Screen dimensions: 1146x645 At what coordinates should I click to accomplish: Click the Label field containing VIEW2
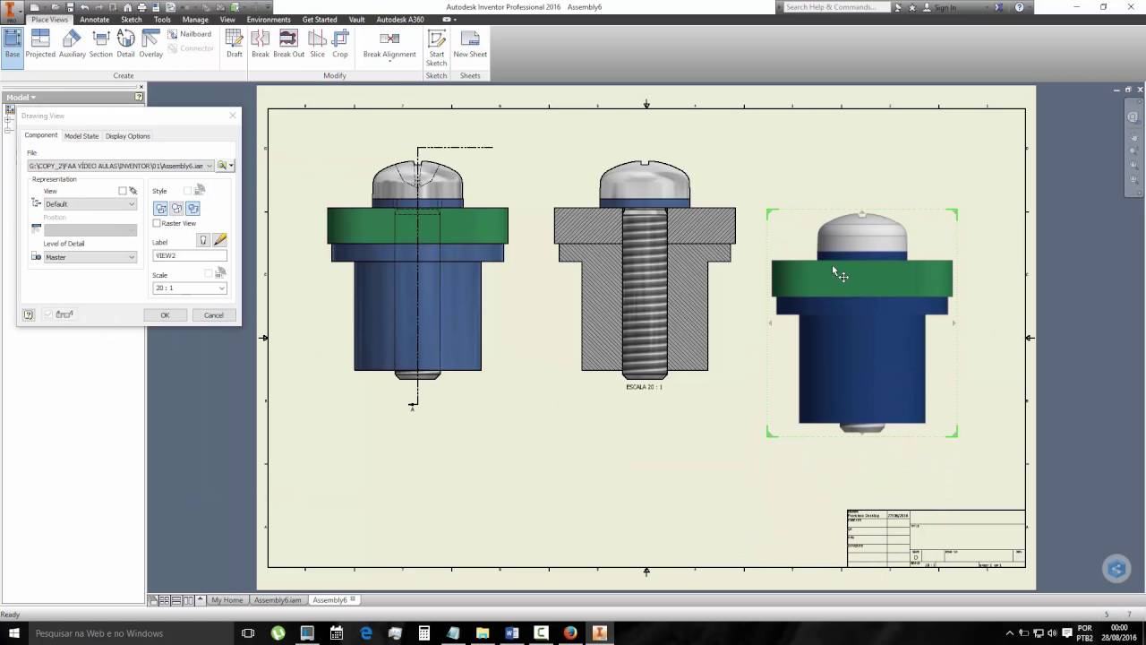(189, 256)
